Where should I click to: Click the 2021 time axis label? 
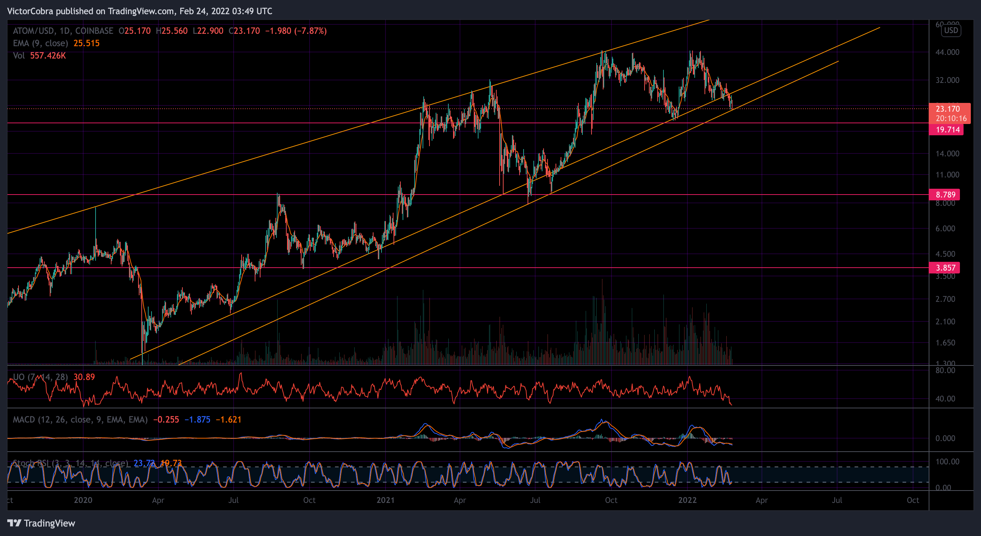[x=385, y=500]
